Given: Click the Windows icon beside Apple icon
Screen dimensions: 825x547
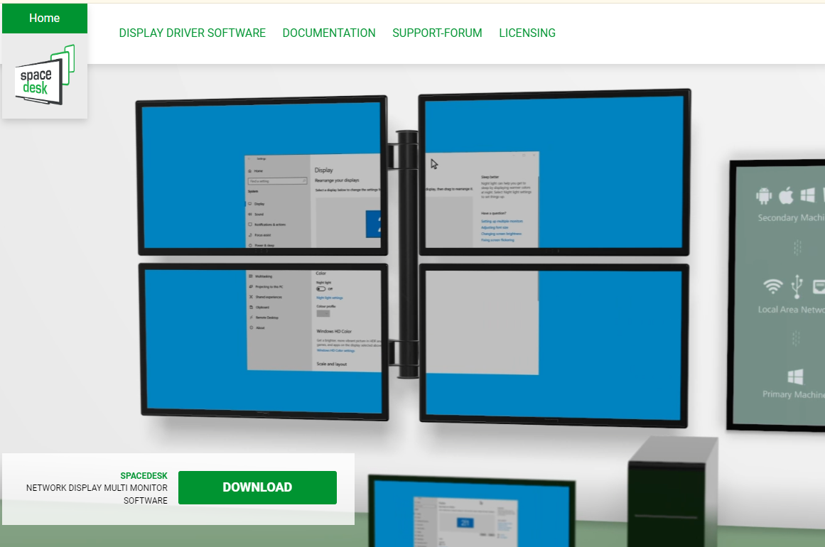Looking at the screenshot, I should click(x=808, y=195).
